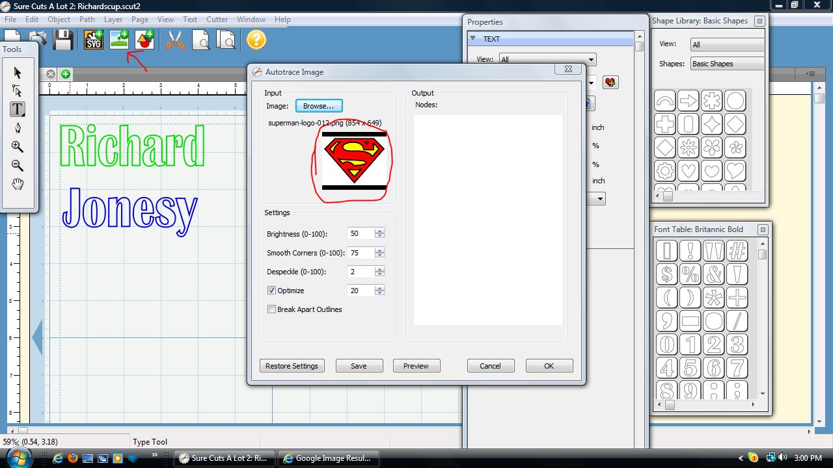Open the Layer menu
Screen dimensions: 833x468
point(113,19)
